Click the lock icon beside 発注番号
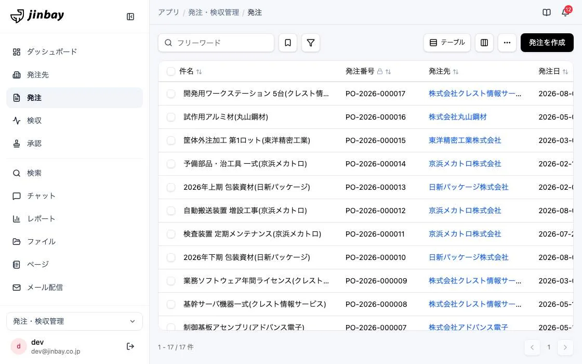The height and width of the screenshot is (364, 582). point(380,71)
